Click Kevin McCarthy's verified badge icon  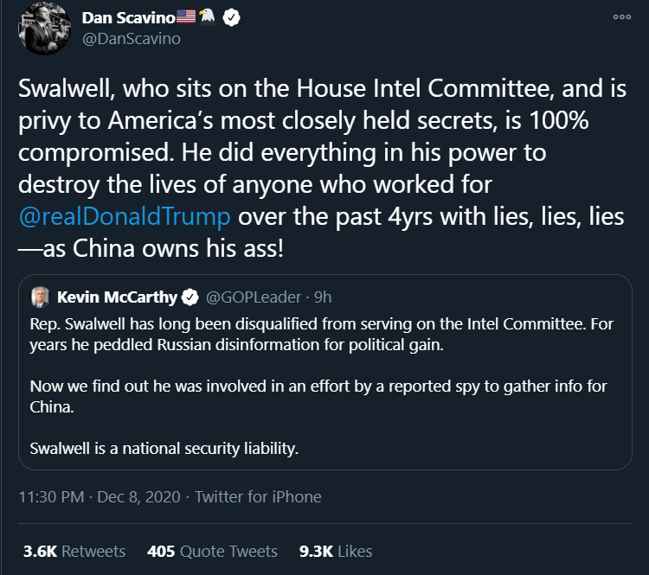190,297
